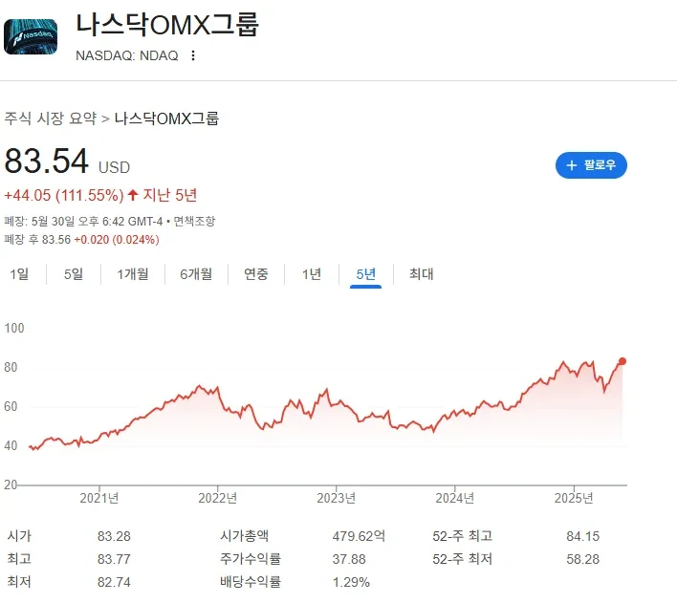Click the 팔로우 follow button

(x=591, y=165)
